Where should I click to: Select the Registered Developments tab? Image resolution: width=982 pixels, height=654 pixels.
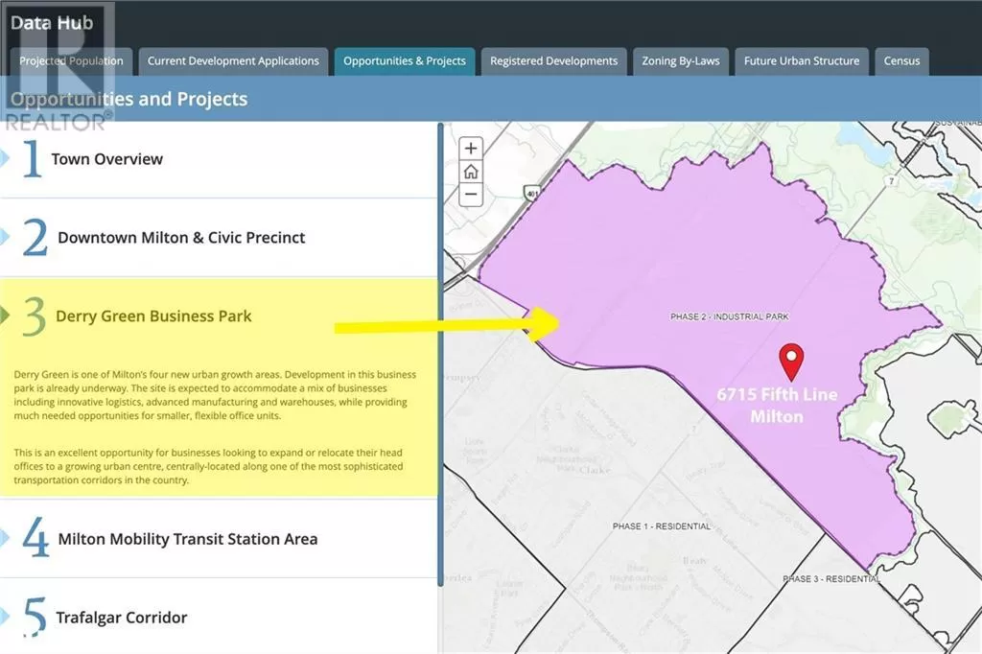pyautogui.click(x=553, y=61)
